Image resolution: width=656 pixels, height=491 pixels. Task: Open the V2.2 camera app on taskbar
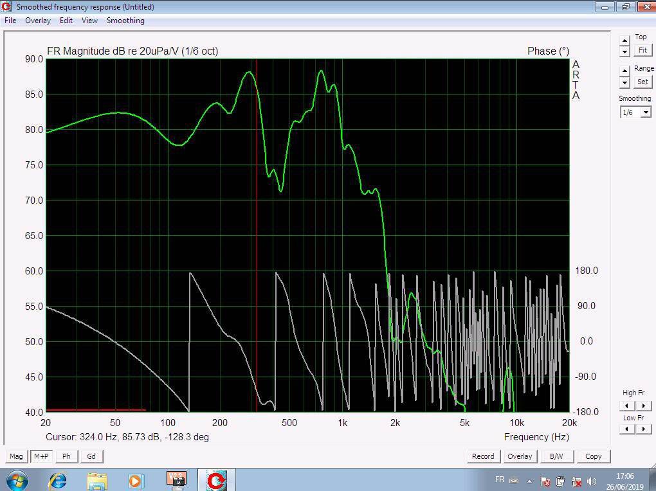tap(176, 481)
